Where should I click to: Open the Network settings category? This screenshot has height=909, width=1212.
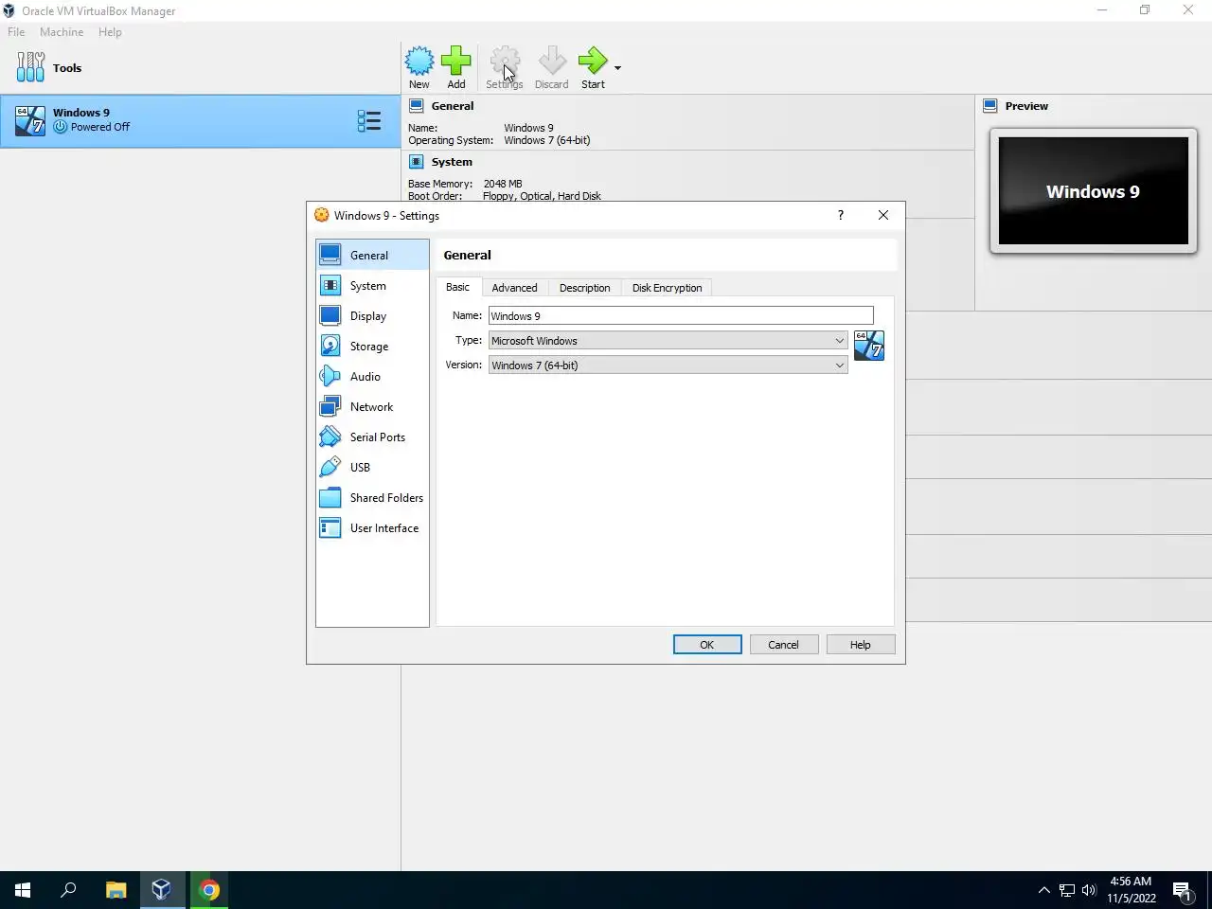click(x=372, y=406)
